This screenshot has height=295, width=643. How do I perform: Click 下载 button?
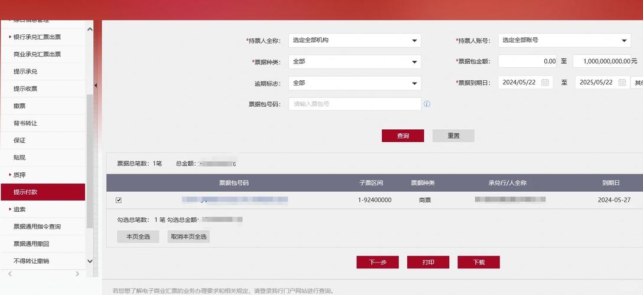pyautogui.click(x=479, y=263)
